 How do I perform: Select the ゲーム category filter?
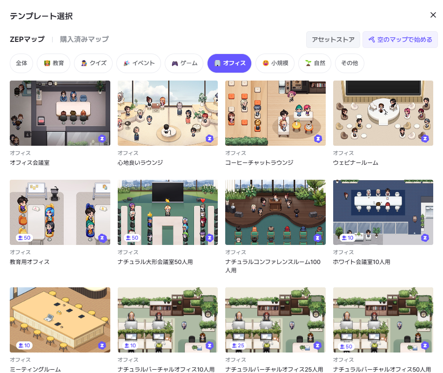(x=184, y=63)
